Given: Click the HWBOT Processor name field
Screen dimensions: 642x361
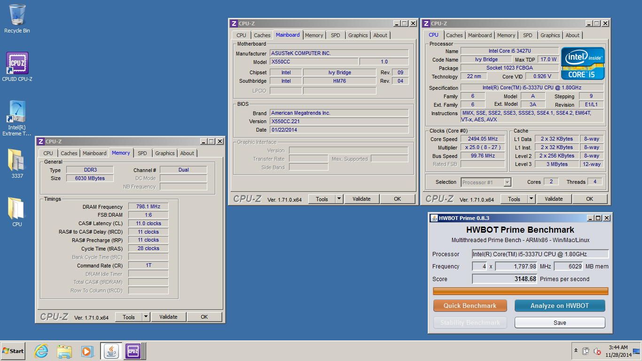Looking at the screenshot, I should click(x=540, y=254).
